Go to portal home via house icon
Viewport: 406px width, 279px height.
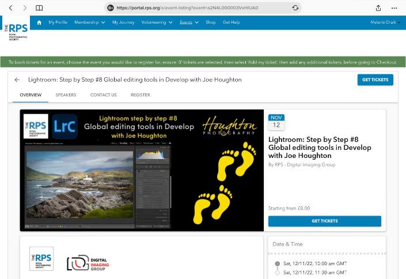pos(39,22)
